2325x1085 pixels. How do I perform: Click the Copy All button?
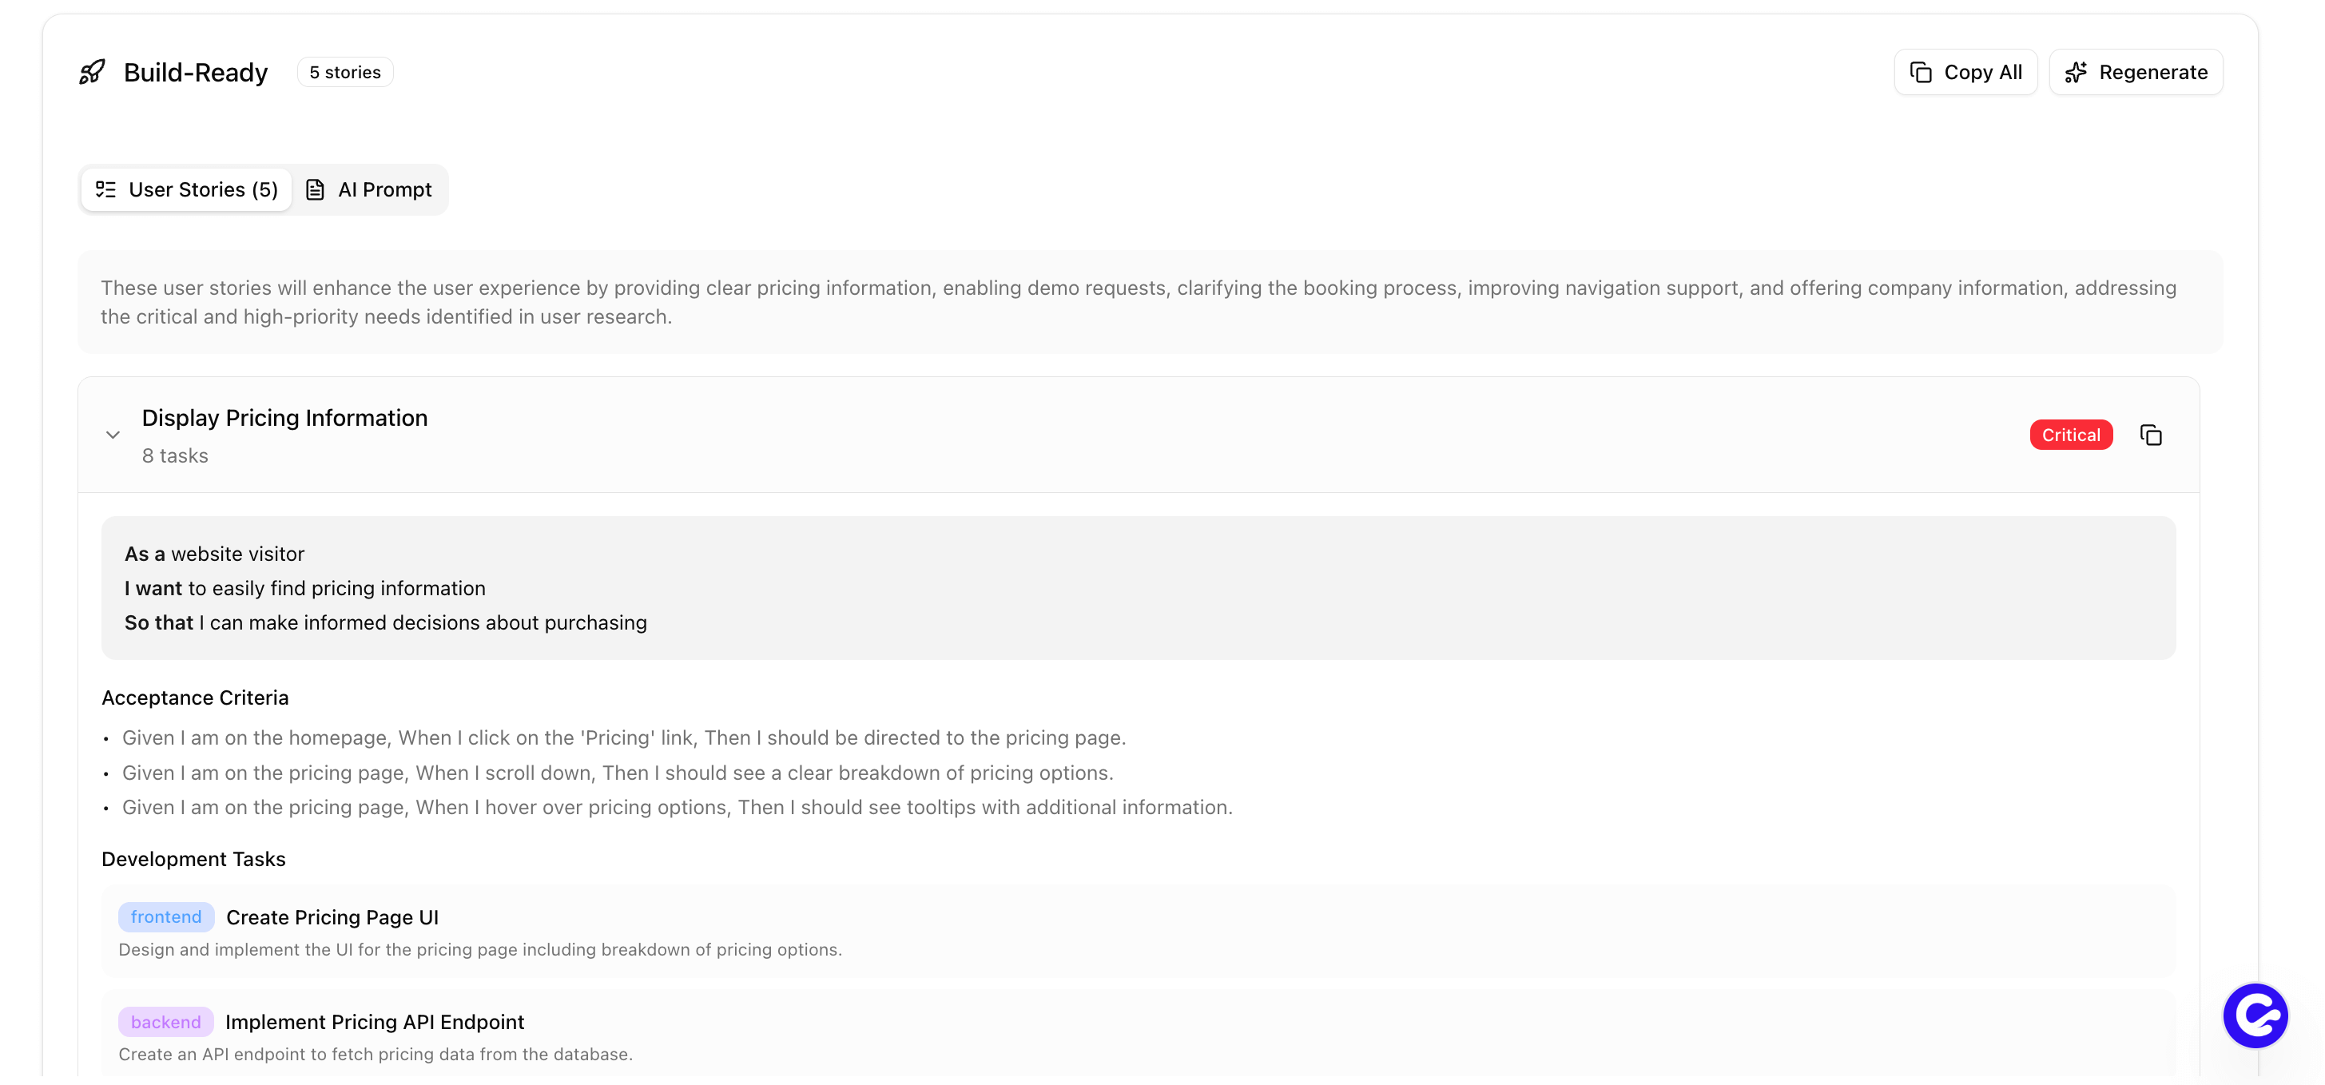pyautogui.click(x=1965, y=72)
